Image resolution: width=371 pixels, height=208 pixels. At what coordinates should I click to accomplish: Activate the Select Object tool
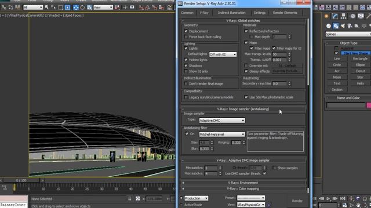[47, 8]
